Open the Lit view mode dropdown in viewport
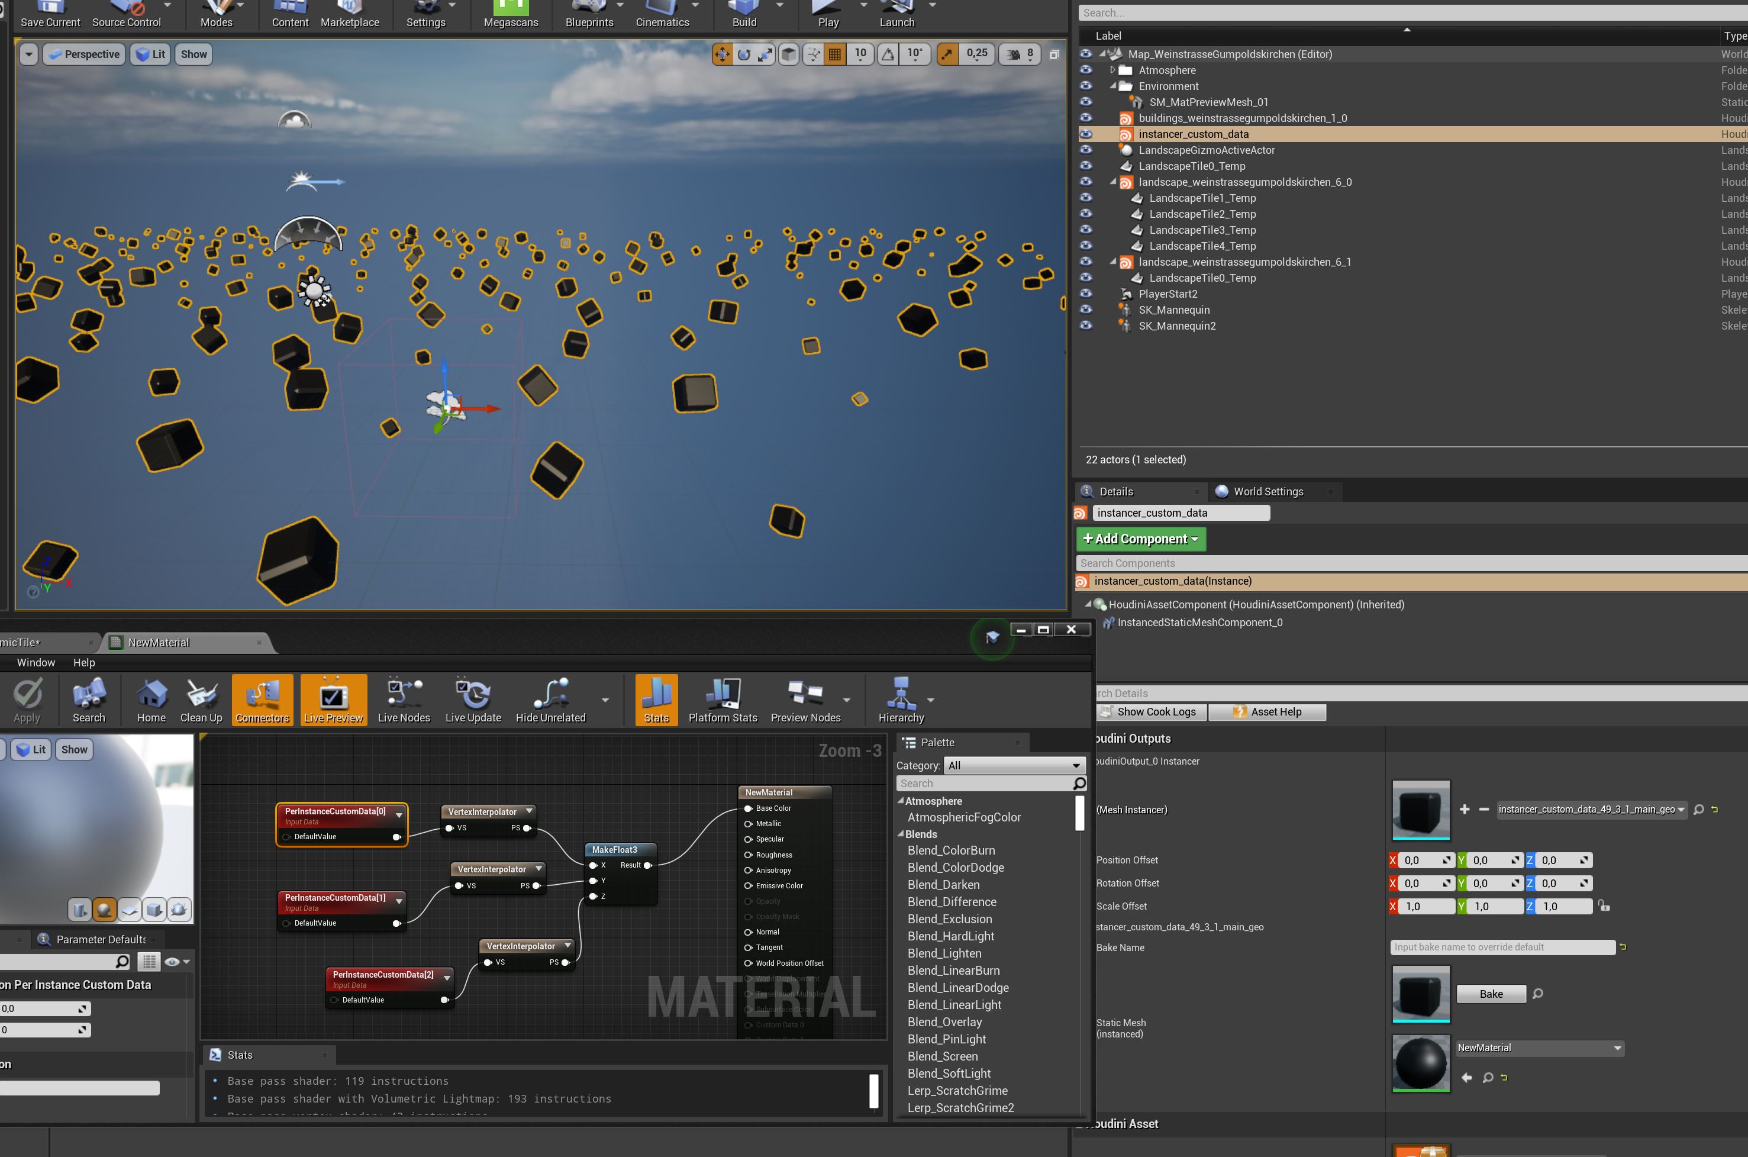 click(150, 54)
